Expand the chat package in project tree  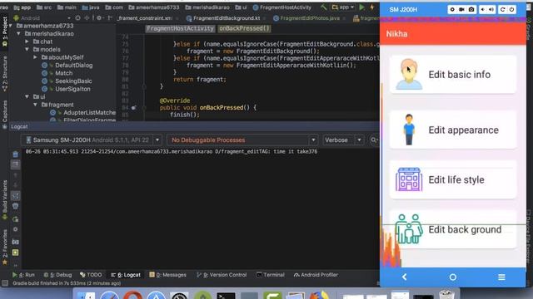[x=27, y=42]
